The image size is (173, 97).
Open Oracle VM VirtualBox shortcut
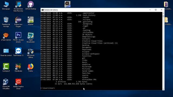point(6,84)
